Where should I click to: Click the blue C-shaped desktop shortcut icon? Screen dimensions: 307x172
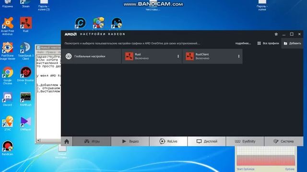(80, 23)
